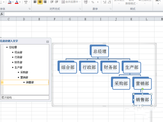Select the 行政部 box in the chart

pyautogui.click(x=89, y=67)
